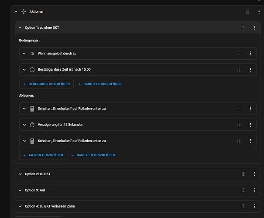Expand second 'Schalter Einschalten' action
Image resolution: width=264 pixels, height=218 pixels.
(24, 141)
